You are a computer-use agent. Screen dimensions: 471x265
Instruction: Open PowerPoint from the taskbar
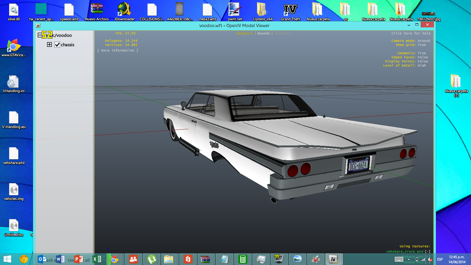click(79, 259)
